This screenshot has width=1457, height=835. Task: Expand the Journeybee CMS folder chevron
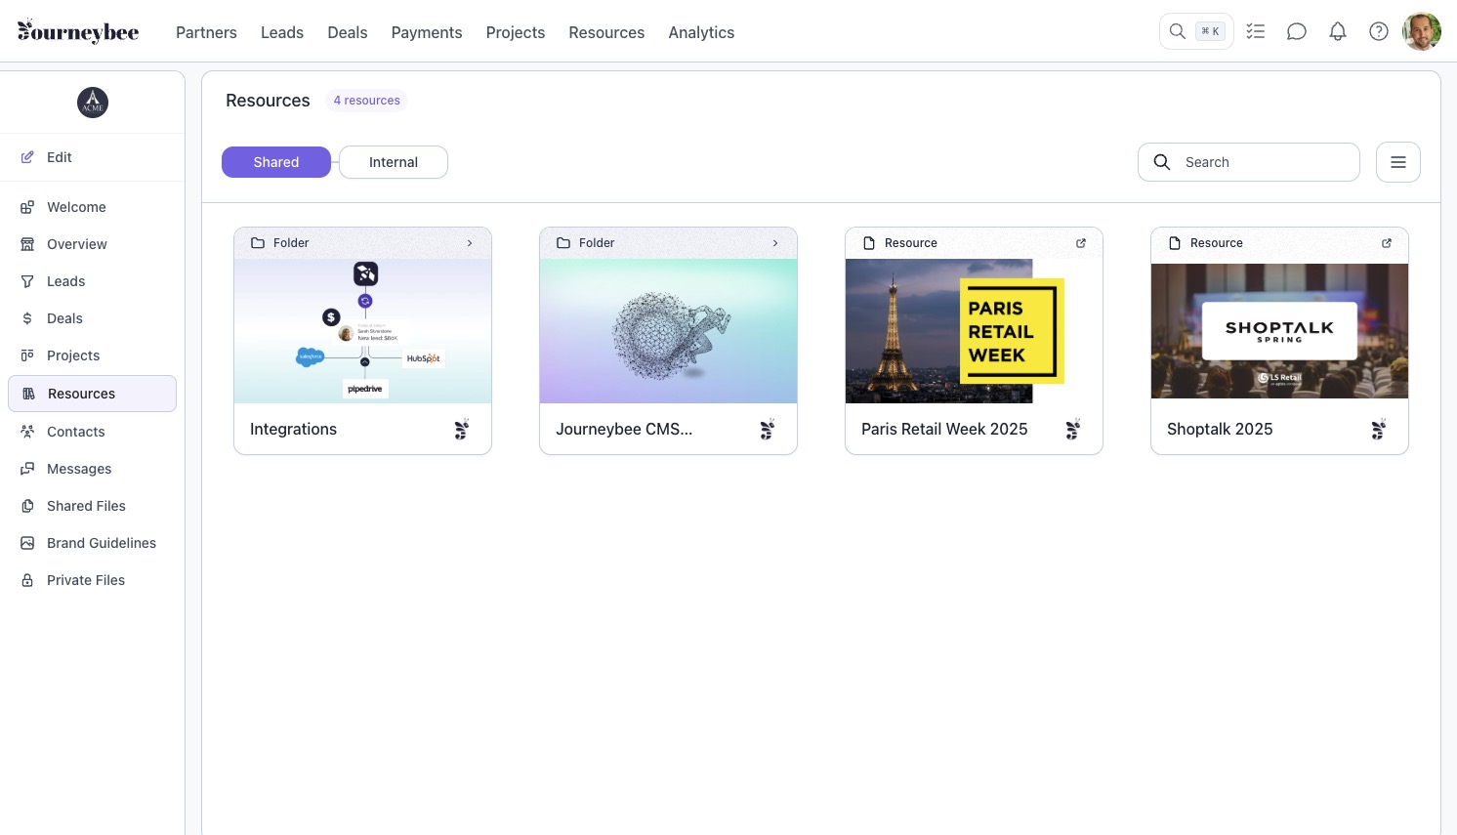point(775,243)
